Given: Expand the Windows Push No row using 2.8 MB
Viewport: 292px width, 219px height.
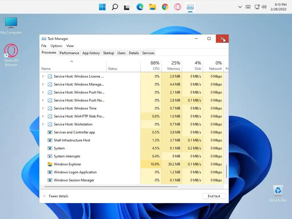Looking at the screenshot, I should [x=43, y=100].
